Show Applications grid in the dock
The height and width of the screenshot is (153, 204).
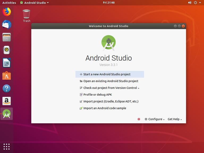click(7, 147)
